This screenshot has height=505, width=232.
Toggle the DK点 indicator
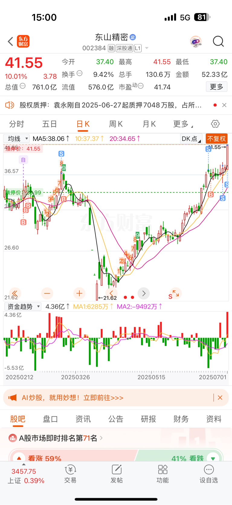(x=192, y=139)
